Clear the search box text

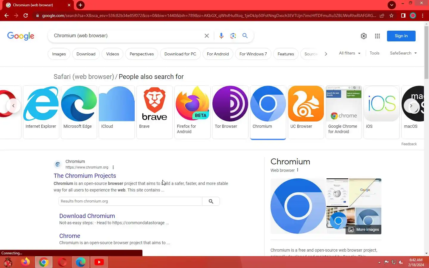click(x=206, y=36)
